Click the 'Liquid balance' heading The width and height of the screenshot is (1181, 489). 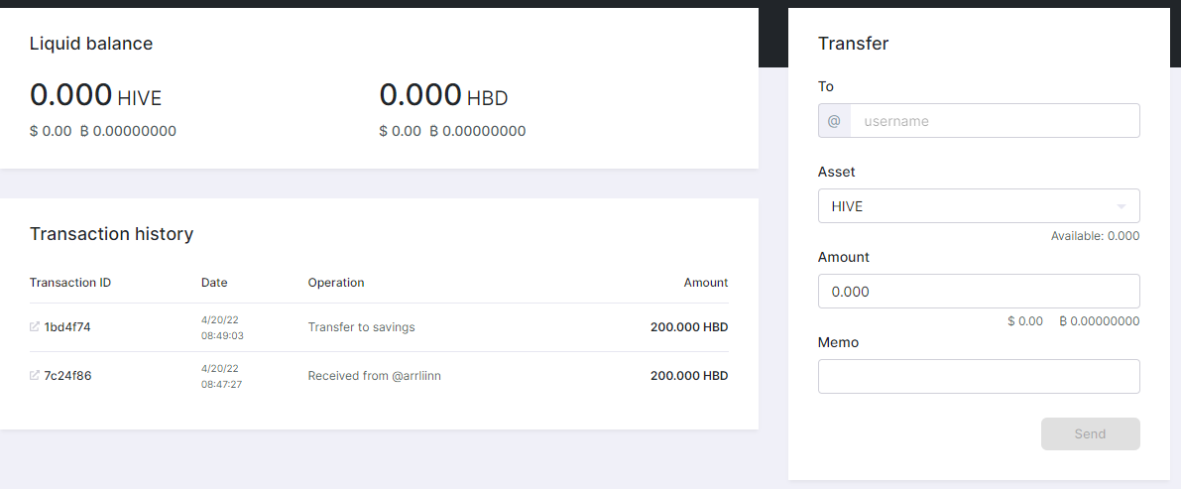91,44
